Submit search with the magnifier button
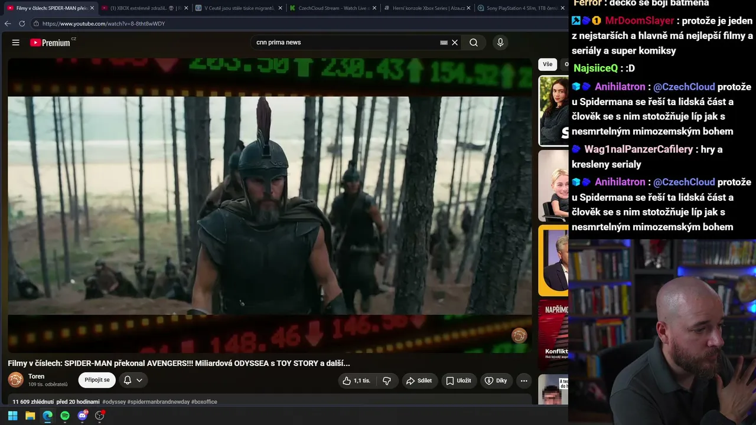This screenshot has width=756, height=425. coord(474,42)
